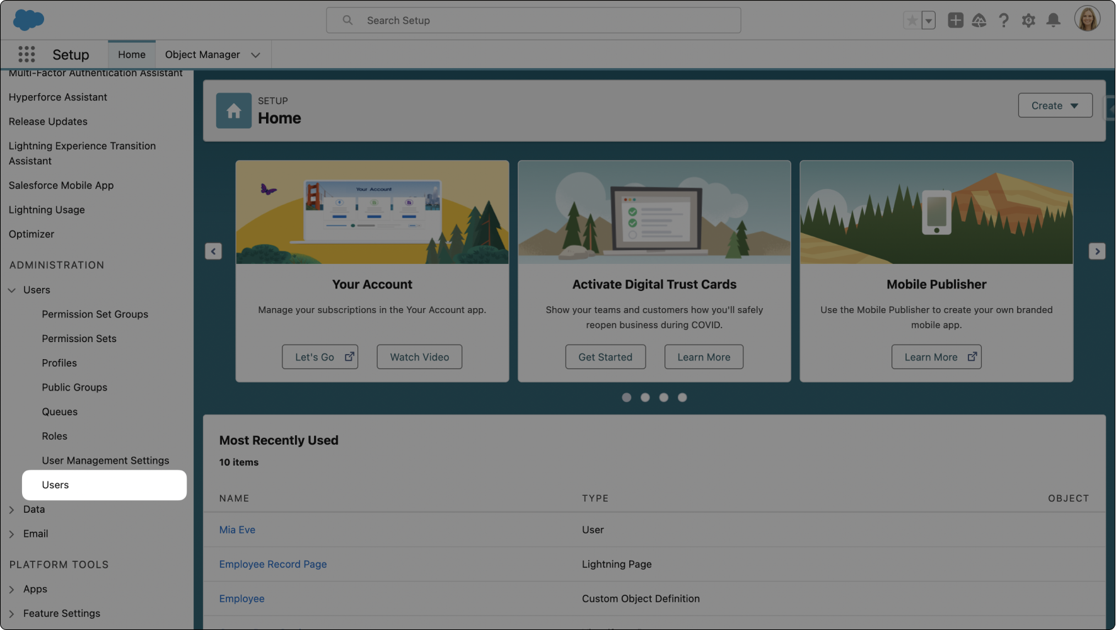
Task: View notifications via bell icon
Action: (1053, 20)
